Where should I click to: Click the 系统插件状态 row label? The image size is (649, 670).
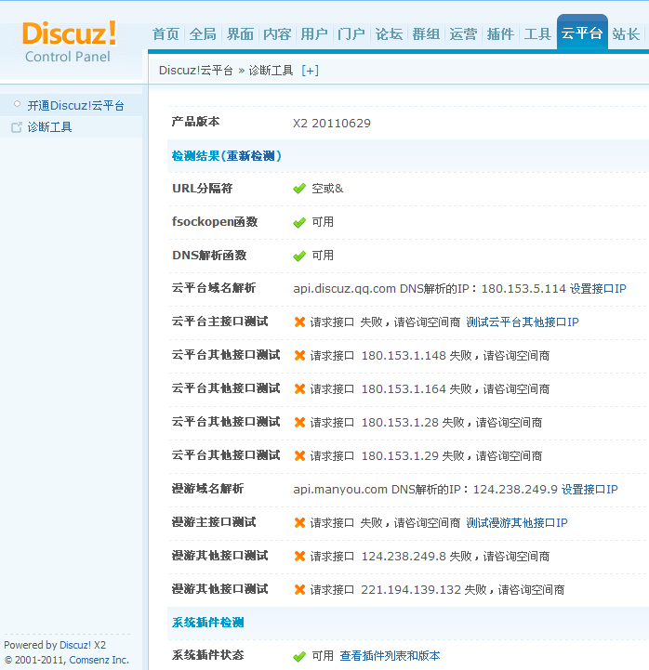tap(207, 655)
